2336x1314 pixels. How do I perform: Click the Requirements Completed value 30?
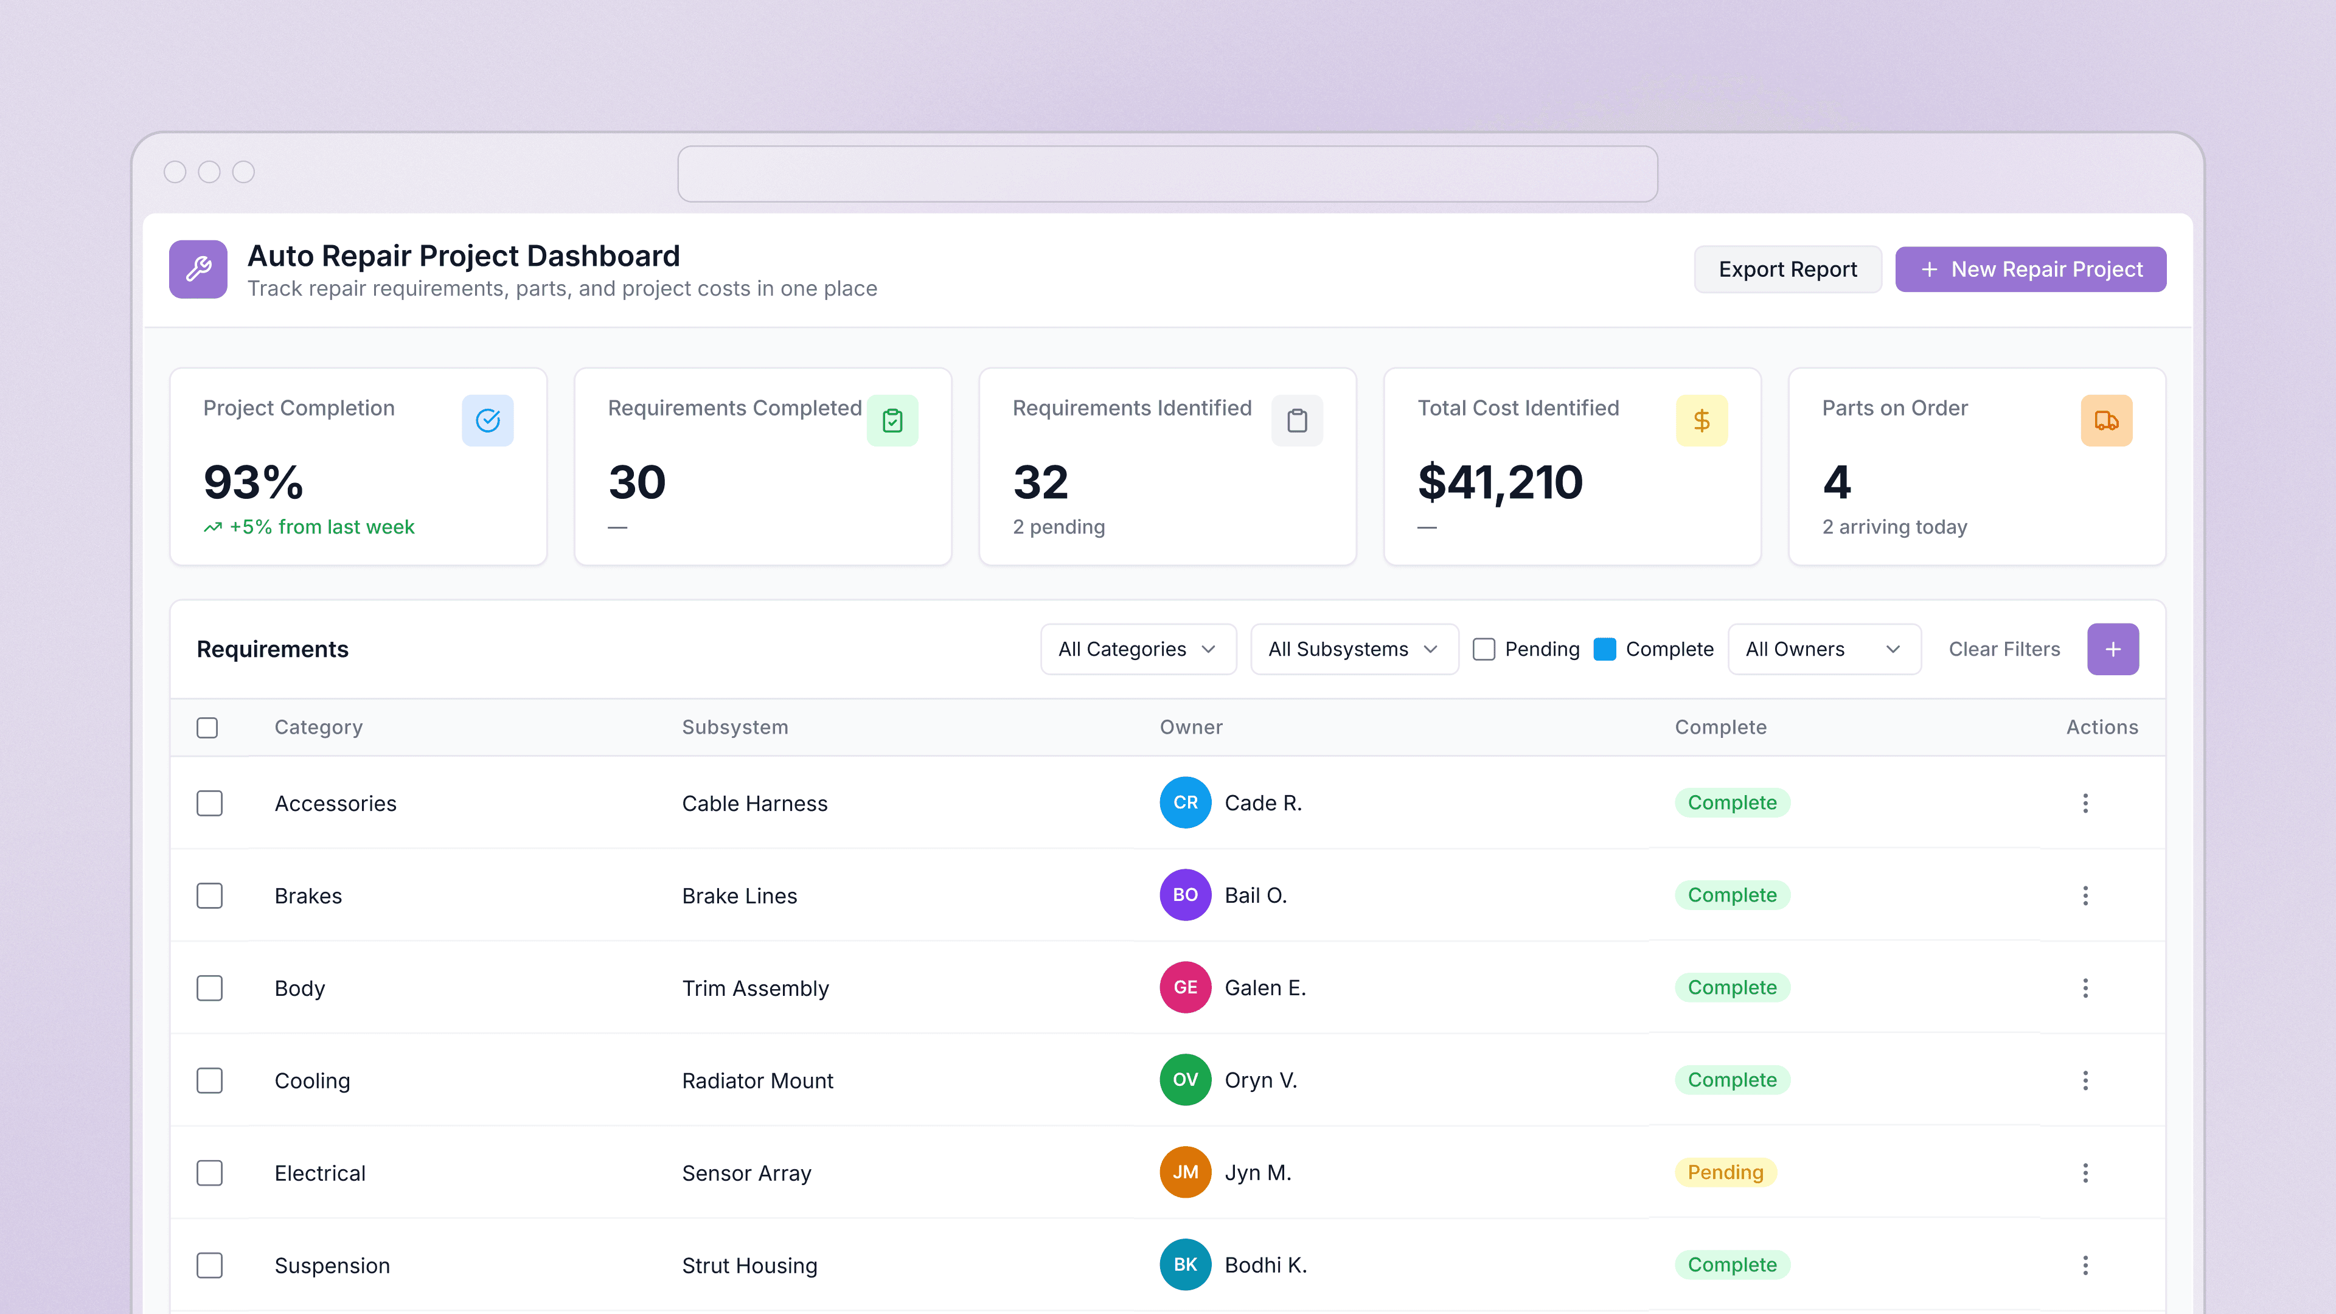click(x=636, y=482)
